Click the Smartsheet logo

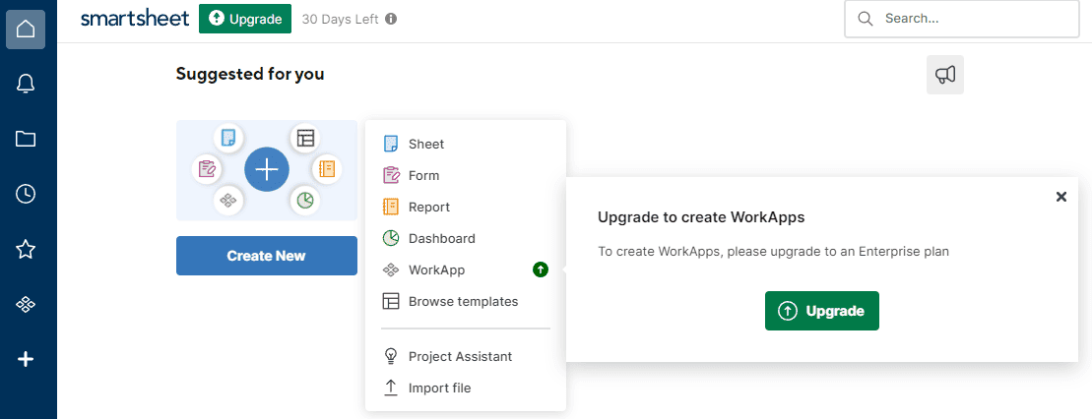135,19
